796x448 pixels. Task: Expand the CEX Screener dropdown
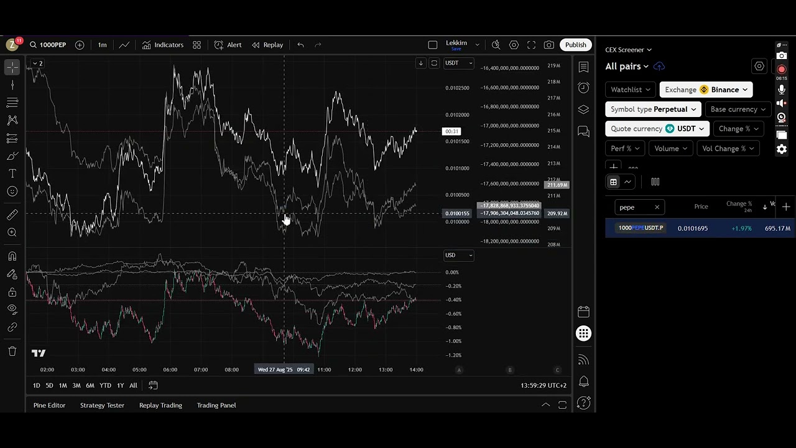coord(628,50)
